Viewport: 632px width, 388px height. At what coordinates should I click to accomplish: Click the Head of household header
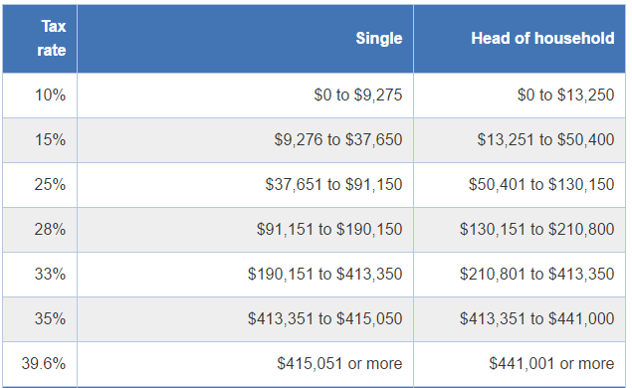point(520,39)
